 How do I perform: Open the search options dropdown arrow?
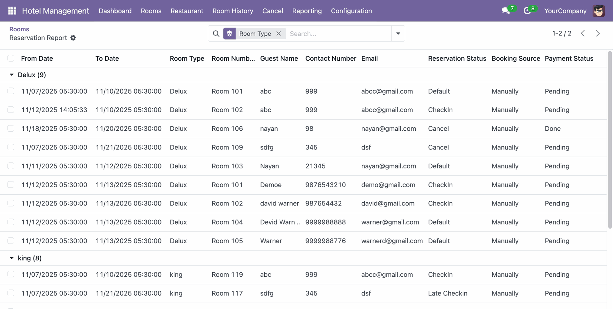398,34
